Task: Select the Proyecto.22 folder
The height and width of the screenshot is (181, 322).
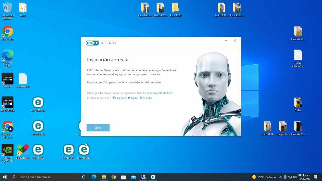Action: (x=298, y=33)
